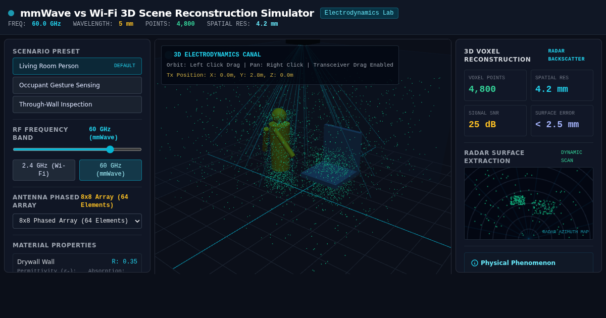The height and width of the screenshot is (318, 606).
Task: Switch to 60 GHz (mmWave) band button
Action: tap(111, 170)
